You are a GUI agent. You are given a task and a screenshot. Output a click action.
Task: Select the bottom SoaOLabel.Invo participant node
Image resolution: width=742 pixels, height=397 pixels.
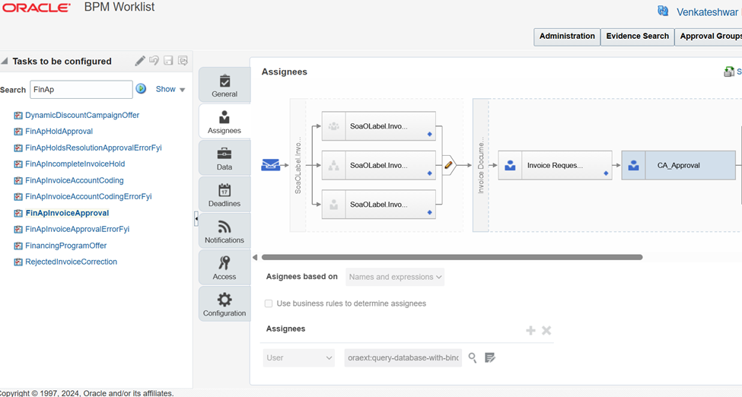click(x=378, y=205)
